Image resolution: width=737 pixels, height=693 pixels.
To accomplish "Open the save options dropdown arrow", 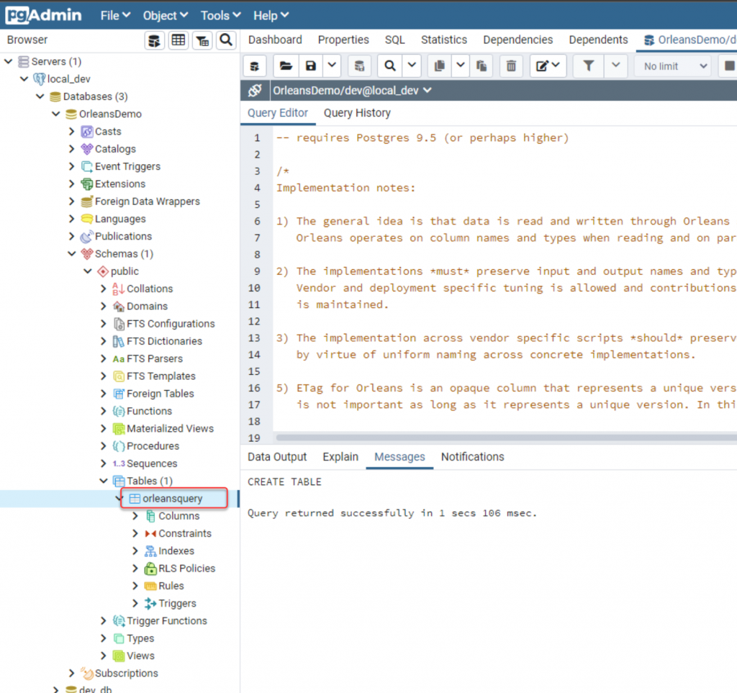I will 332,66.
